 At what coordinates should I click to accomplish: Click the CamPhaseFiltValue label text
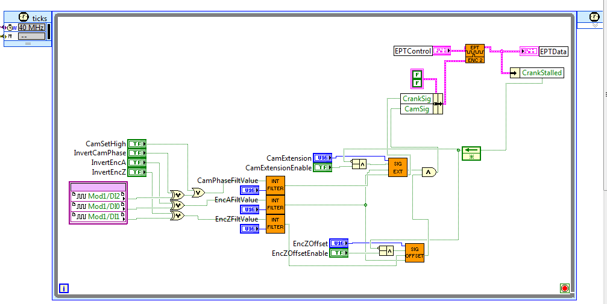point(228,181)
